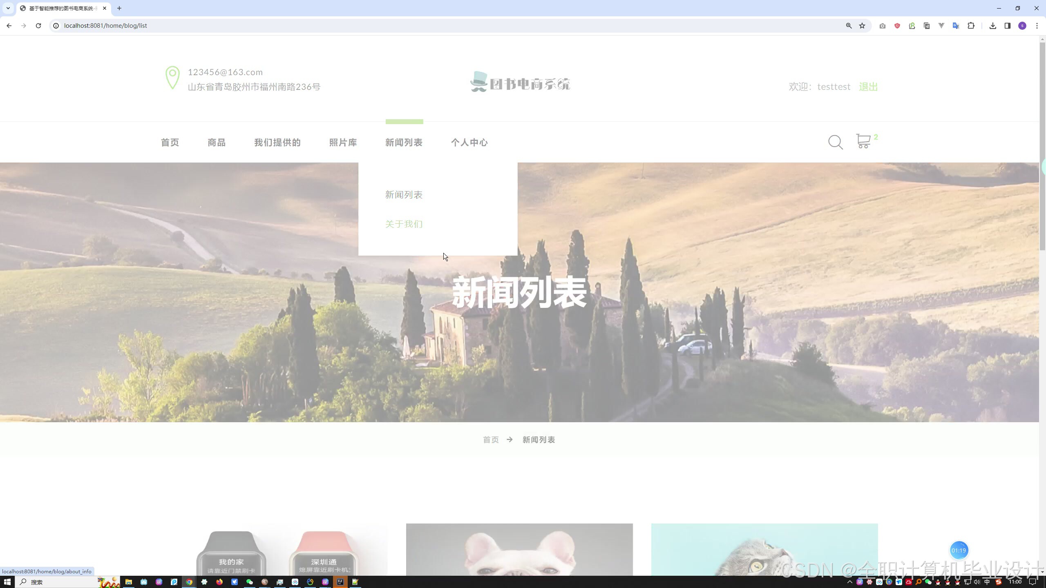
Task: Expand the tab search dropdown arrow
Action: (x=8, y=8)
